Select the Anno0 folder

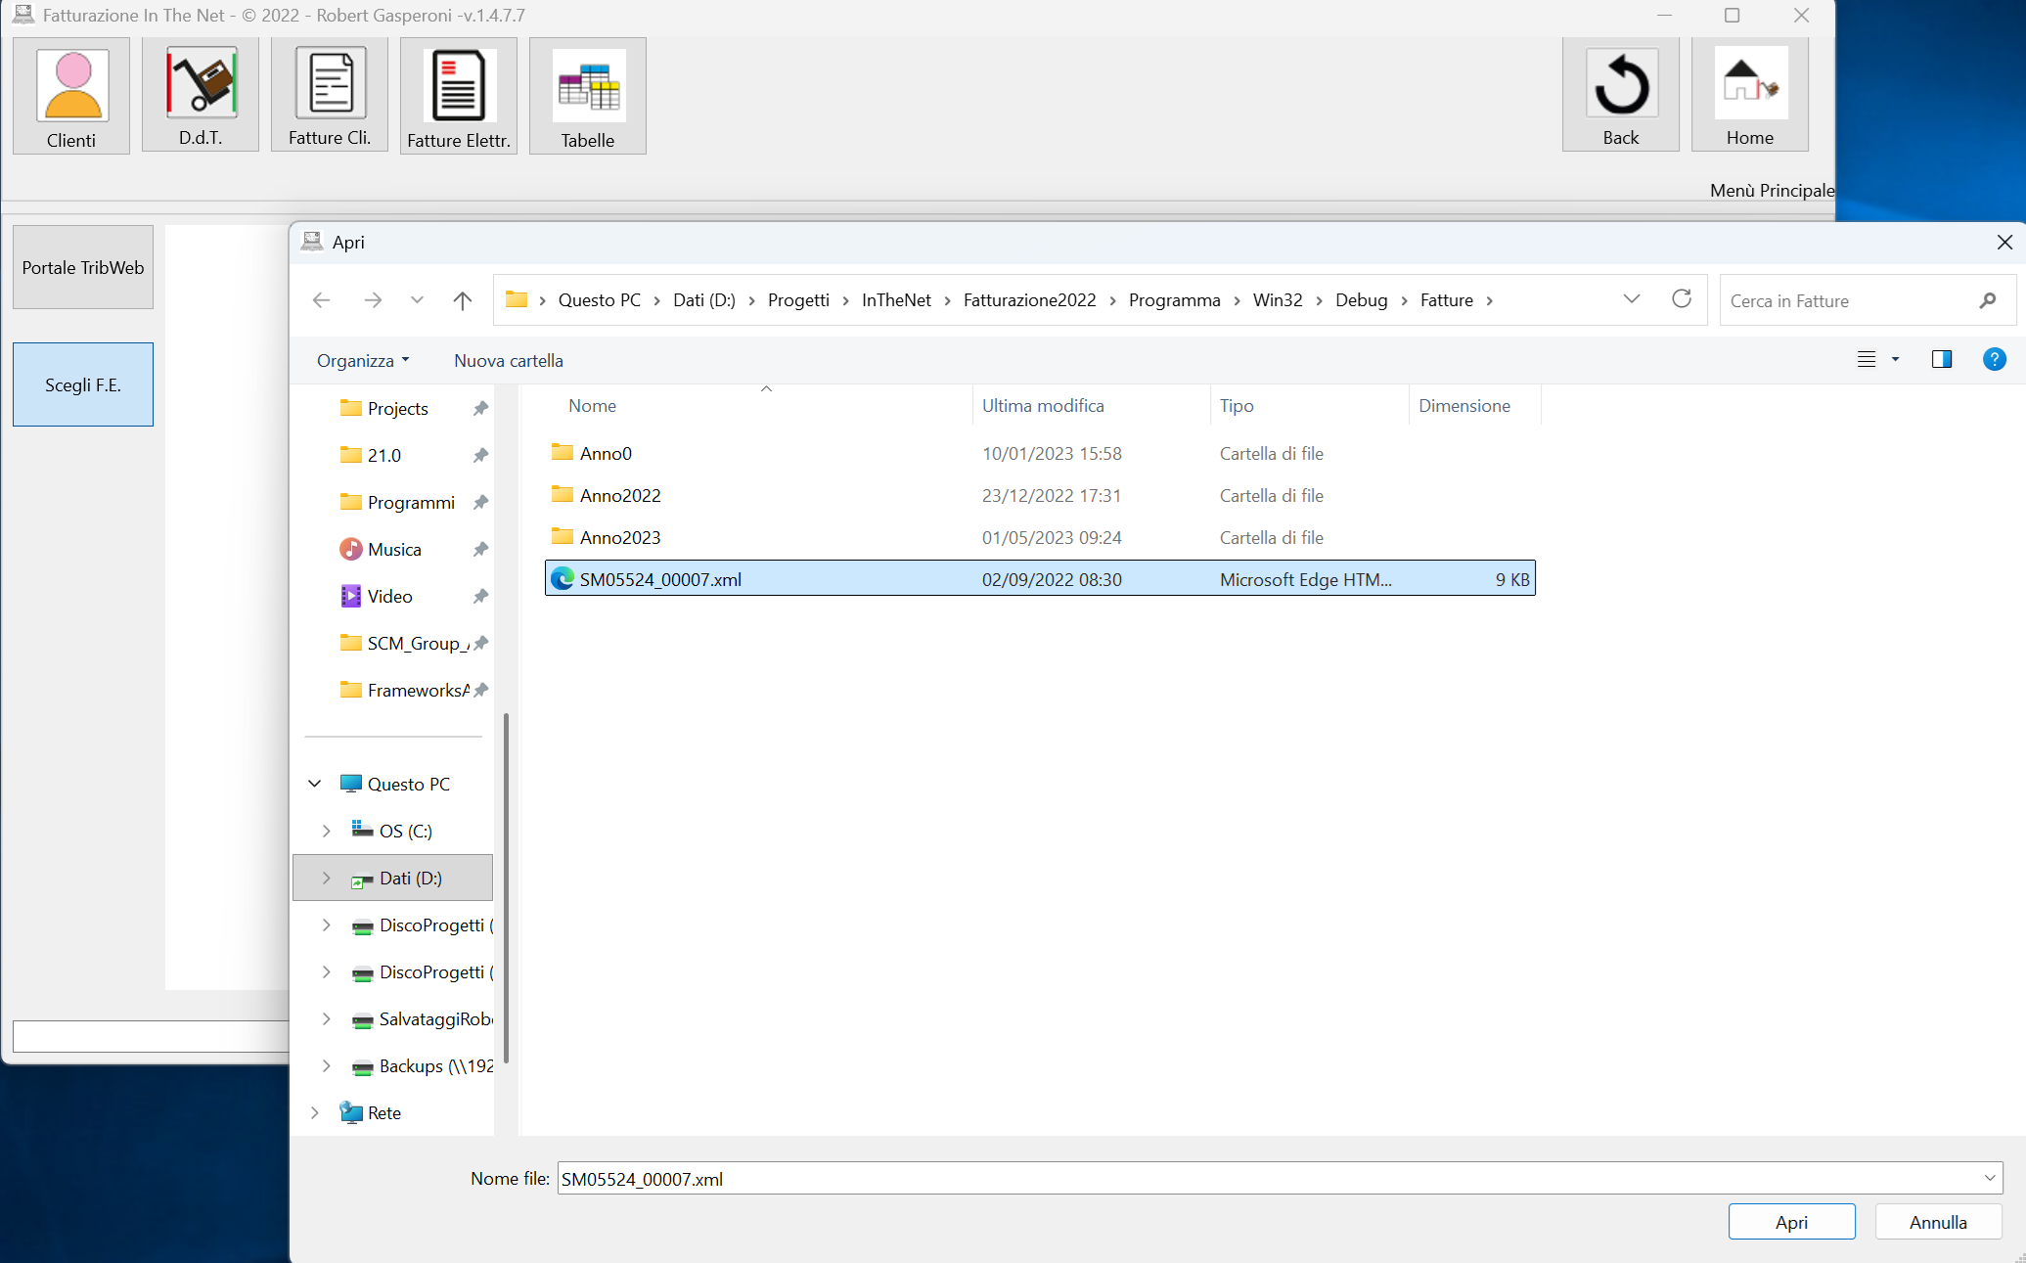[x=1040, y=453]
